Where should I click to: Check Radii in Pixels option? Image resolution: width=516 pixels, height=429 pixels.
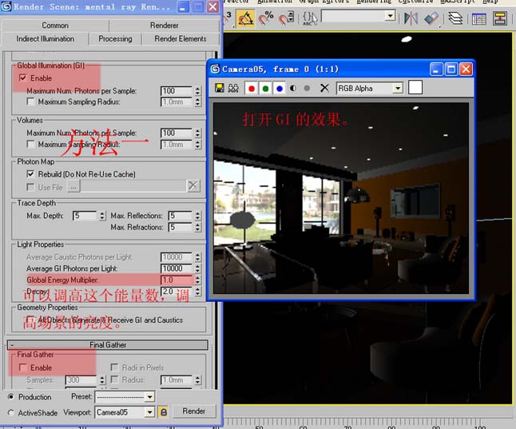pyautogui.click(x=114, y=367)
